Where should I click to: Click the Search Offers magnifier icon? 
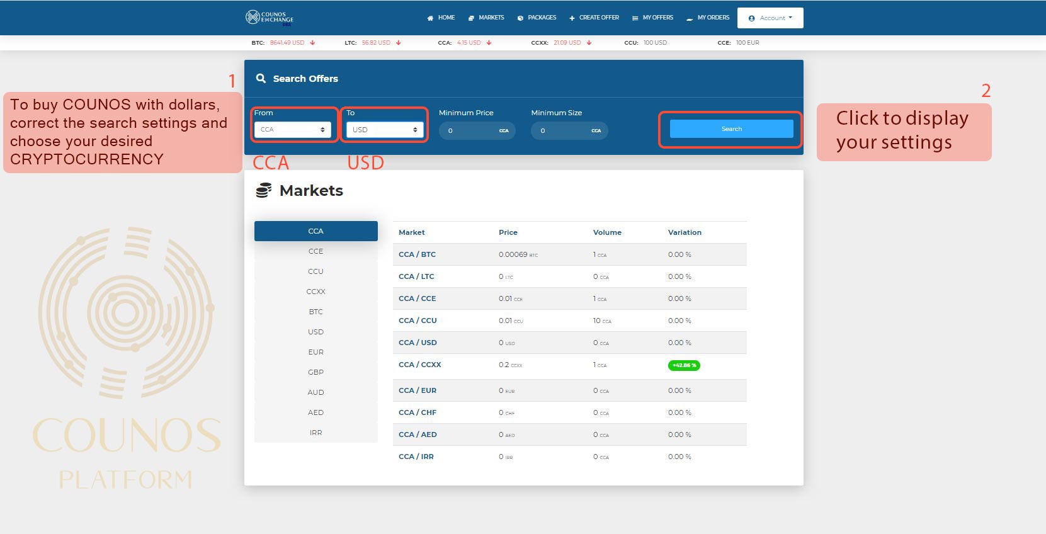261,78
